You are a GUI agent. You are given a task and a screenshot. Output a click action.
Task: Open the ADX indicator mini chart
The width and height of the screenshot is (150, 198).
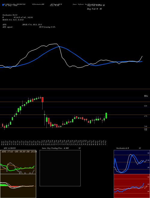pos(18,162)
